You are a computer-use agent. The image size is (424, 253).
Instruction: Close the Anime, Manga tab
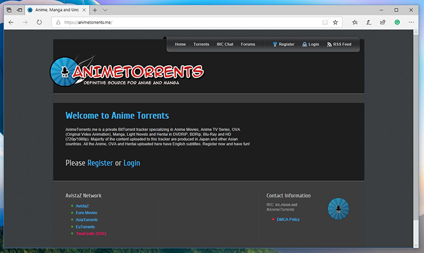click(84, 10)
